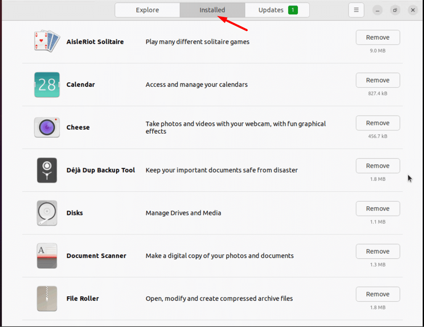The width and height of the screenshot is (424, 327).
Task: Minimize the Software window
Action: (378, 10)
